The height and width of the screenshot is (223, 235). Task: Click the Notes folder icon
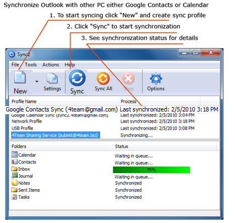coord(14,183)
